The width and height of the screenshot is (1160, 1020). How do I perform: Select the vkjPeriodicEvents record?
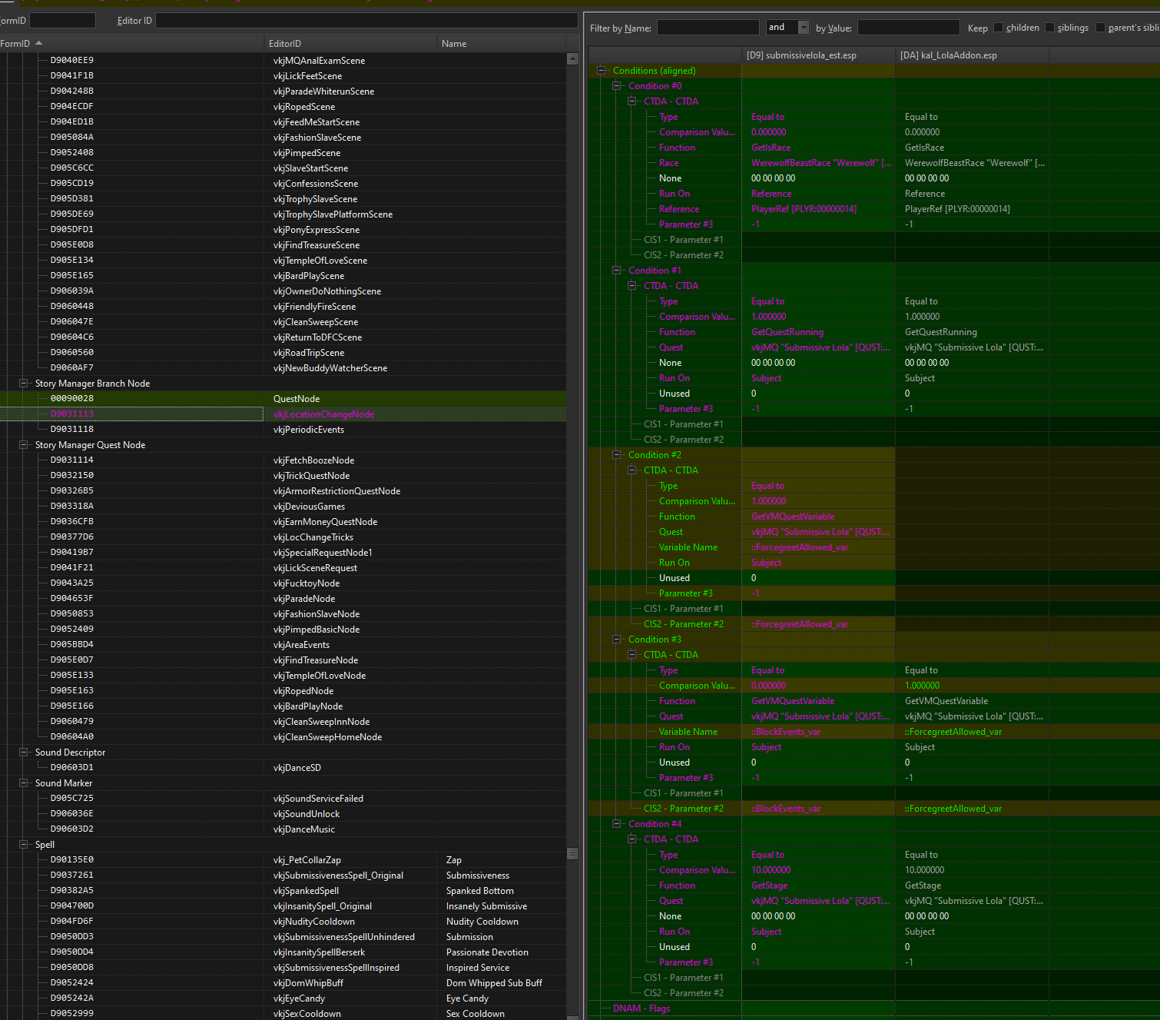pos(309,430)
